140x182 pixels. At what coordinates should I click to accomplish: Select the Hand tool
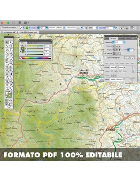click(7, 88)
